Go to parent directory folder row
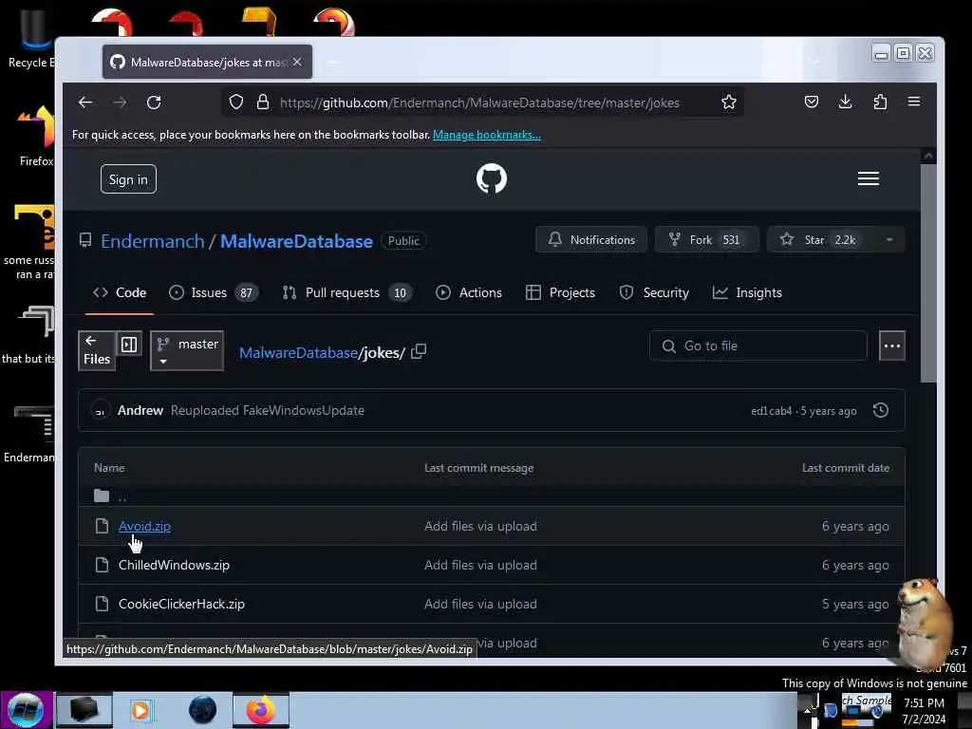 [x=492, y=495]
